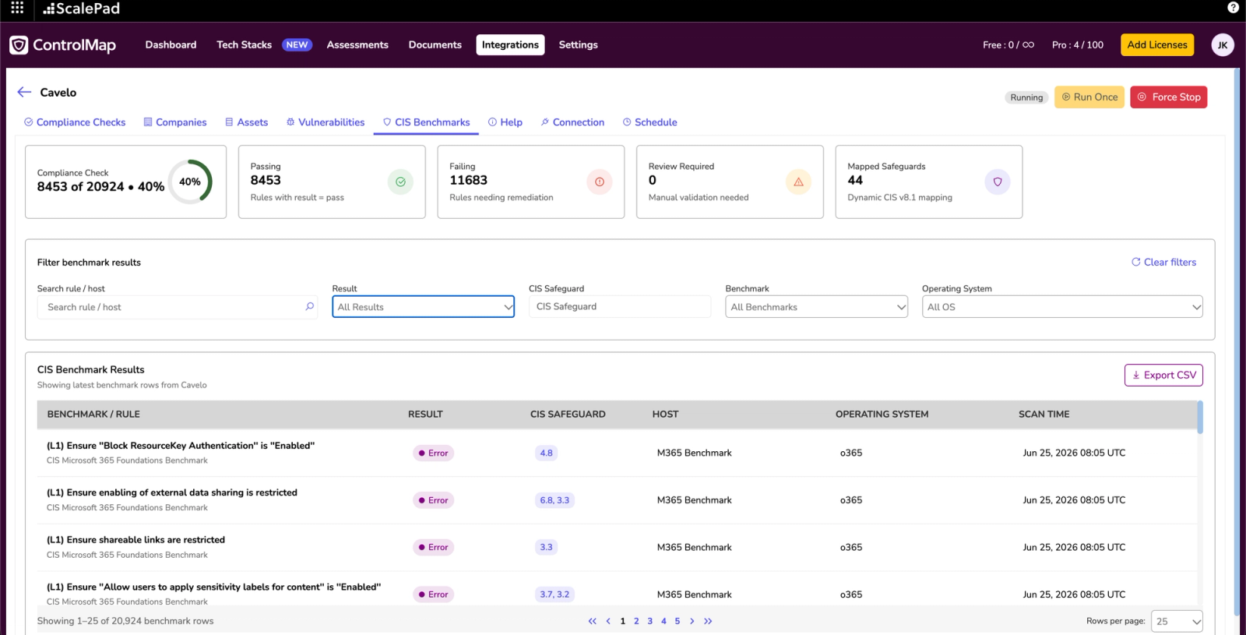Click the 40% compliance progress ring
Image resolution: width=1246 pixels, height=635 pixels.
point(190,182)
